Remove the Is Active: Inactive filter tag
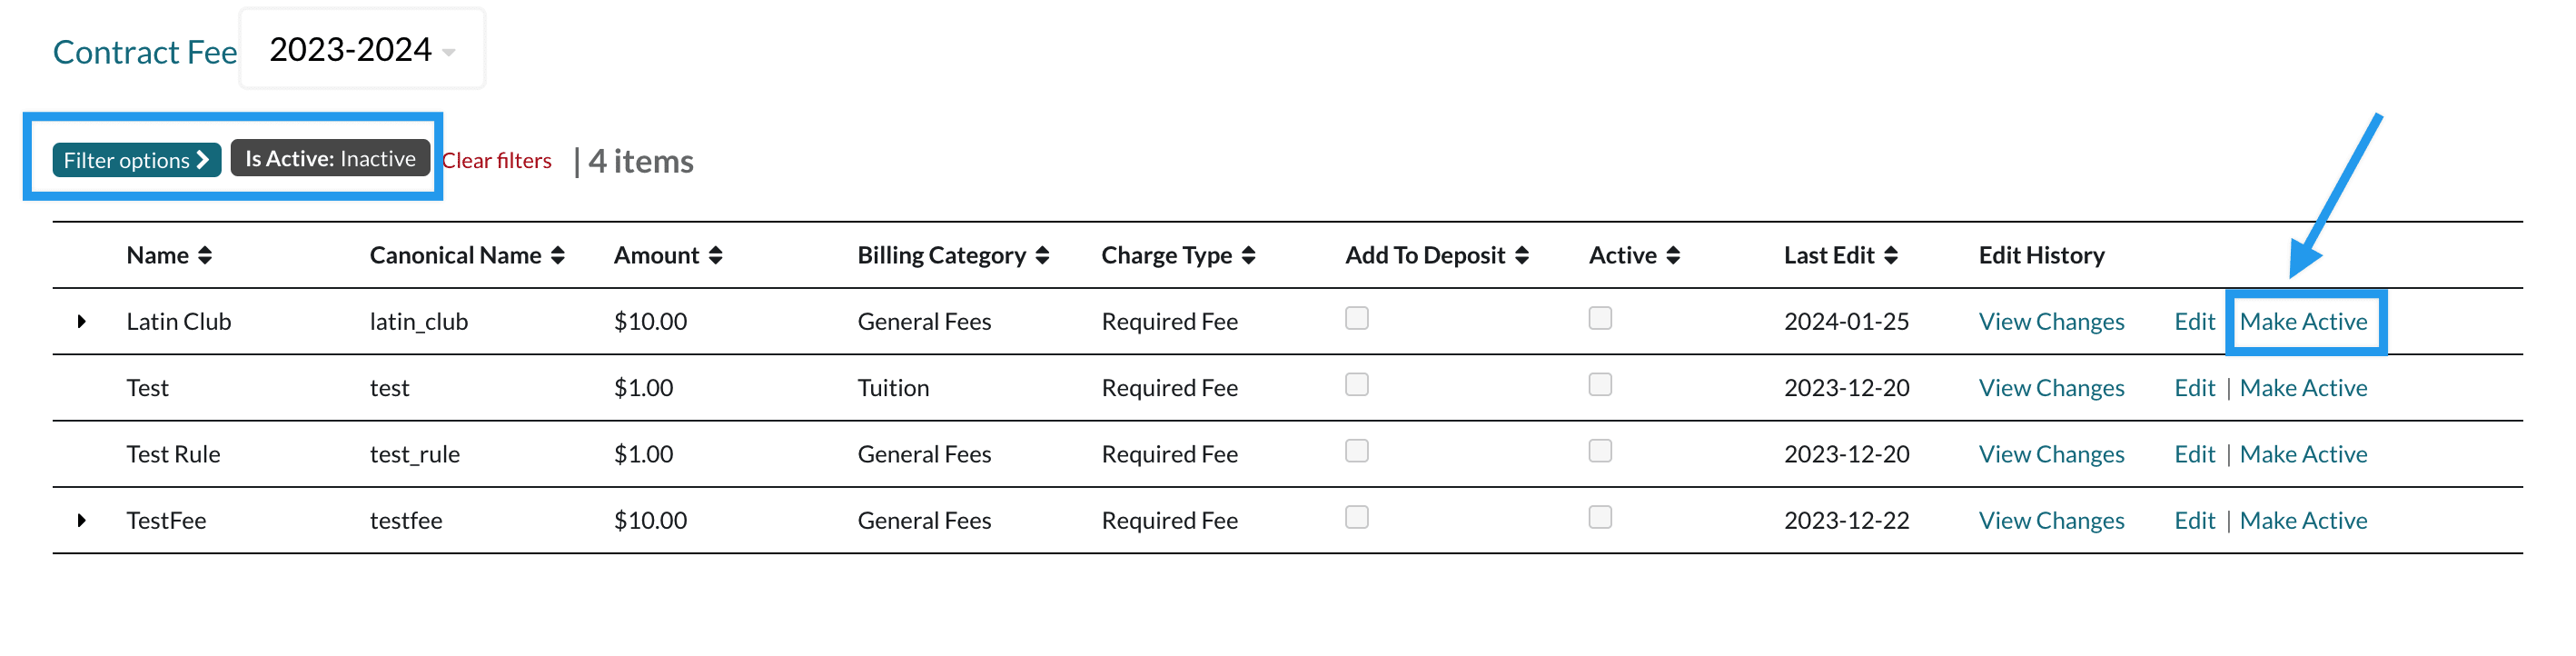The height and width of the screenshot is (656, 2576). tap(330, 159)
